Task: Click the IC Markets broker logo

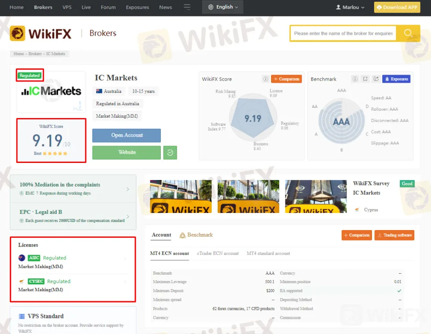Action: [51, 91]
